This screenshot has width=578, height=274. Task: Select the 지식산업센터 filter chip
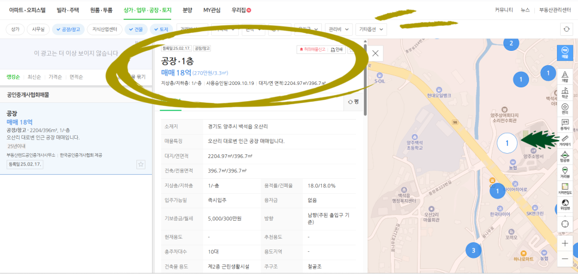105,29
